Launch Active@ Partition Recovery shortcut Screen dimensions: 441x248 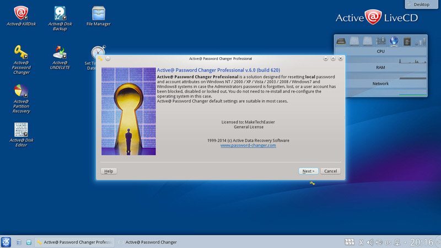pos(21,91)
